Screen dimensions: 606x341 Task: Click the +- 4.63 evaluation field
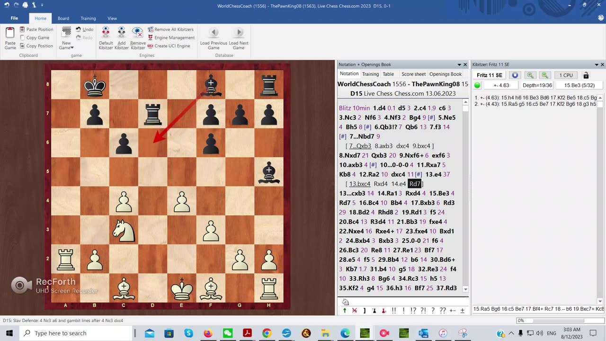point(501,85)
